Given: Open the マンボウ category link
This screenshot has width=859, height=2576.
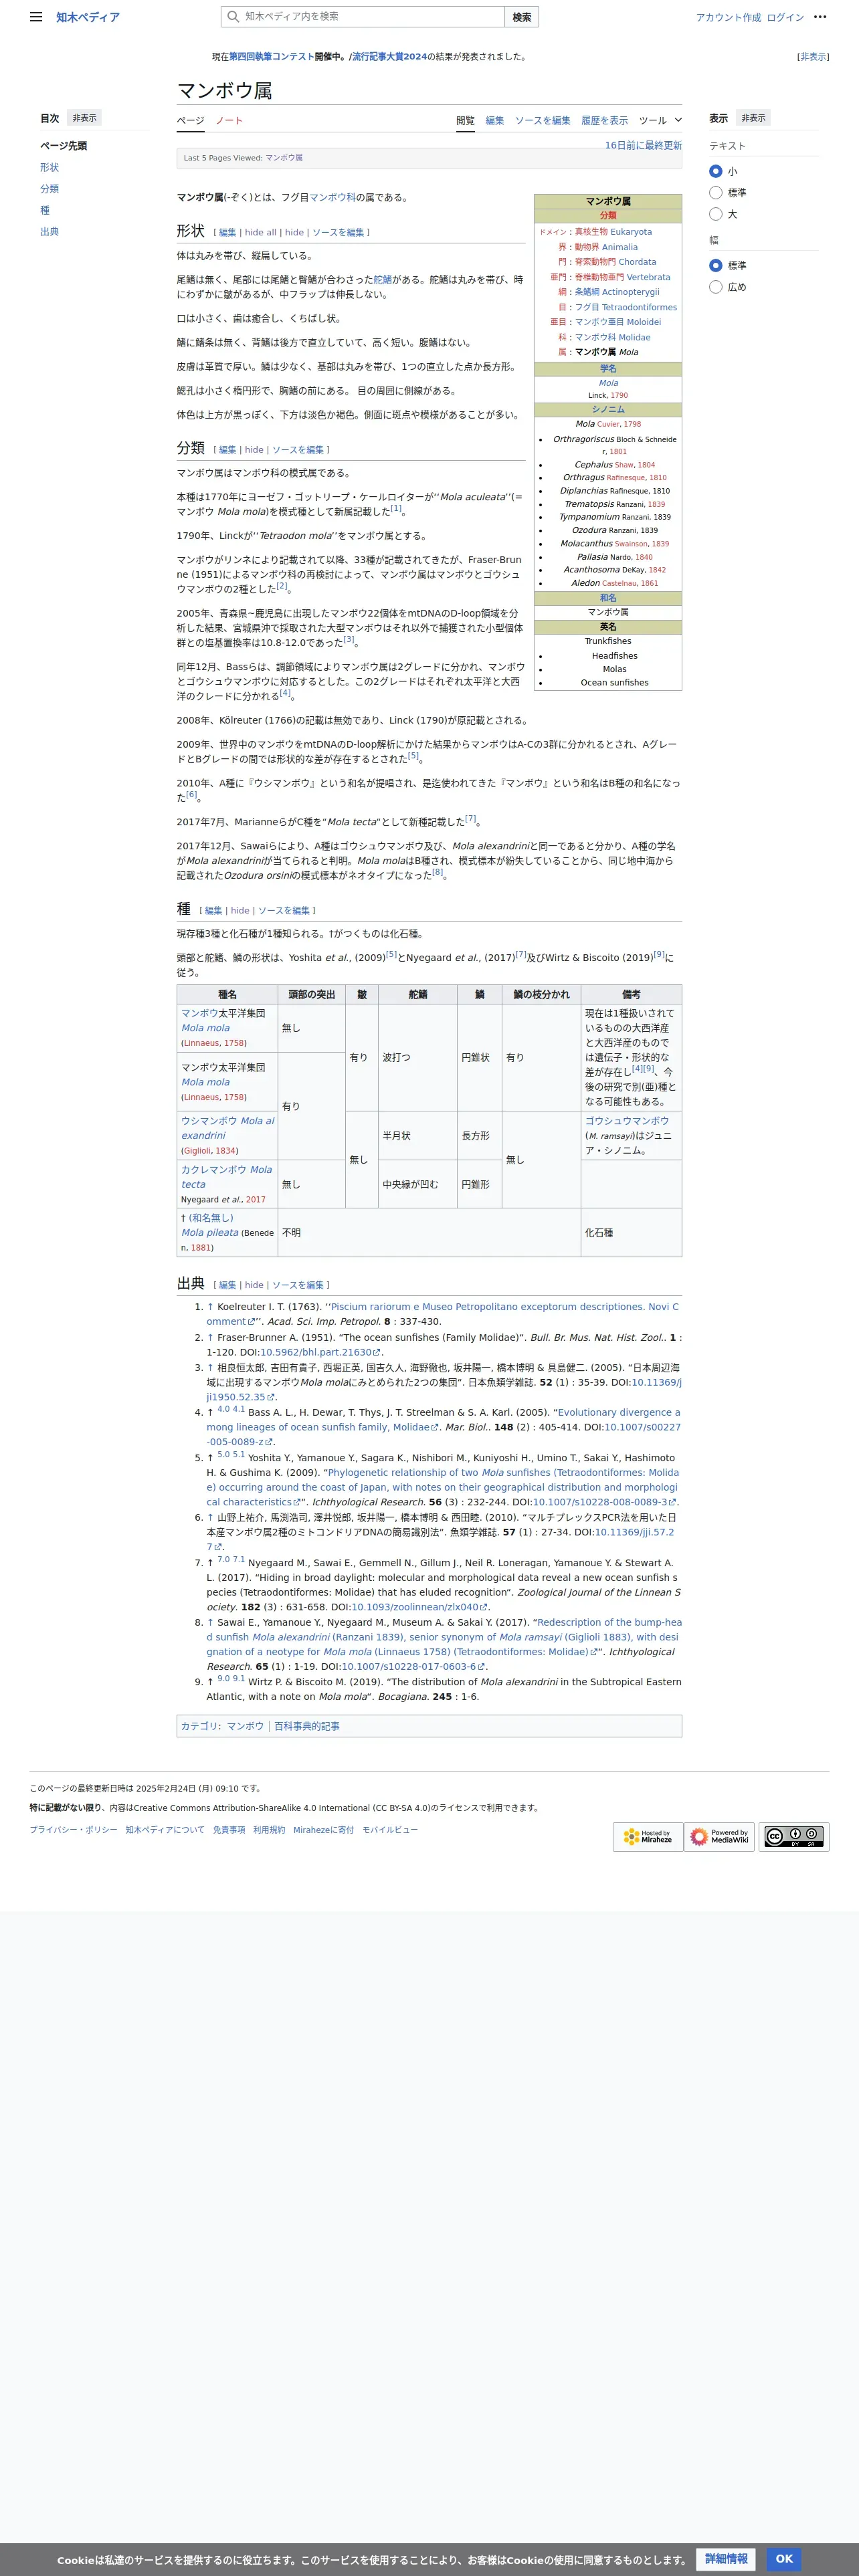Looking at the screenshot, I should (x=245, y=1727).
